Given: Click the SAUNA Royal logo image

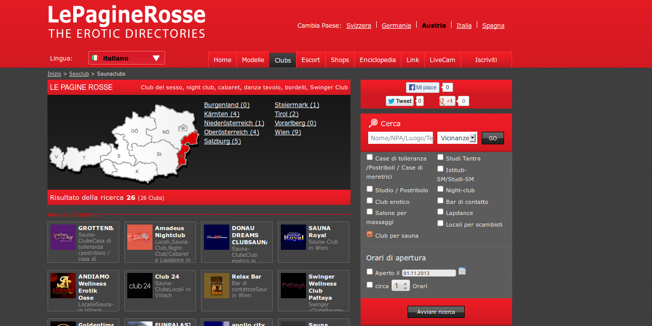Looking at the screenshot, I should [293, 237].
